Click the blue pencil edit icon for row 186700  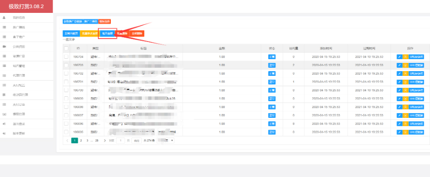click(399, 90)
